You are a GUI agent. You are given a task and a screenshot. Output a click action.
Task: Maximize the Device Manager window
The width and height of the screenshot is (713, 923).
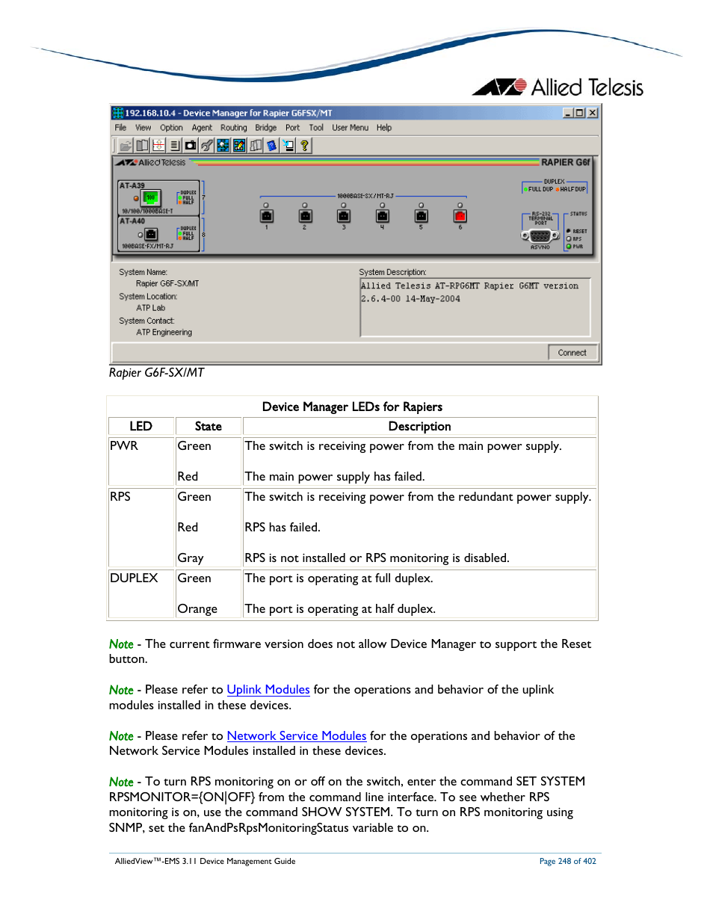point(580,113)
